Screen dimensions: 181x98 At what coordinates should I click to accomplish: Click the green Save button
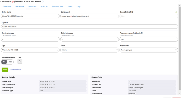click(x=5, y=70)
